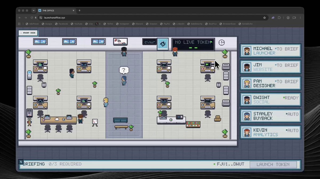Click the X logo icon beside Briefing
320x179 pixels.
click(x=21, y=162)
